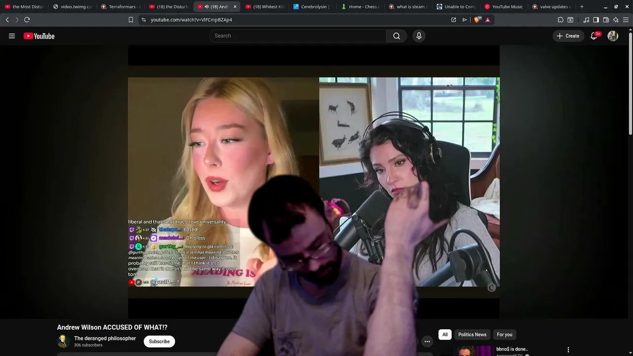This screenshot has width=633, height=356.
Task: Close the active (18) And... tab
Action: point(235,7)
